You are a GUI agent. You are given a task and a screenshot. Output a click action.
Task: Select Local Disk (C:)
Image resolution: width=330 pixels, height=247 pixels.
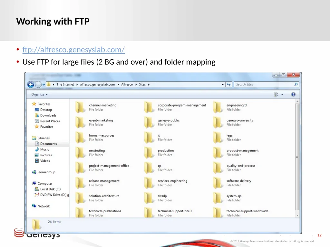coord(48,189)
